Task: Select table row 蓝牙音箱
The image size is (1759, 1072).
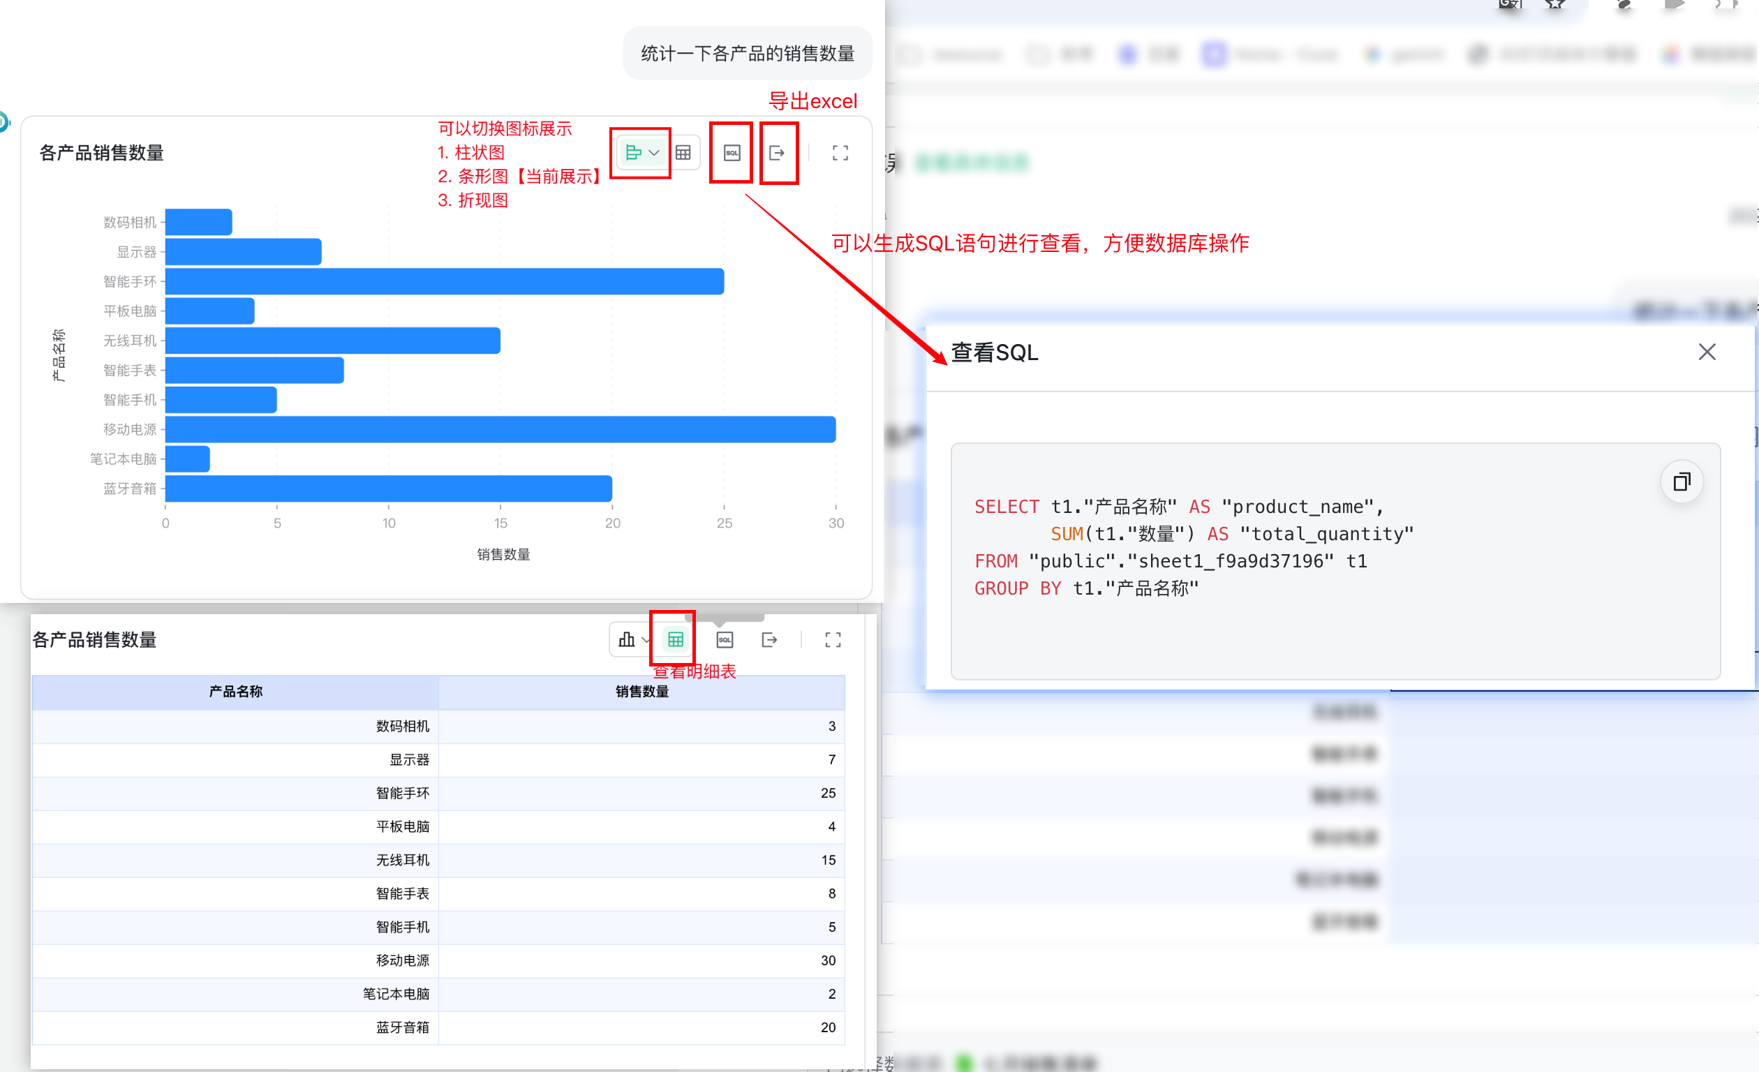Action: (x=438, y=1029)
